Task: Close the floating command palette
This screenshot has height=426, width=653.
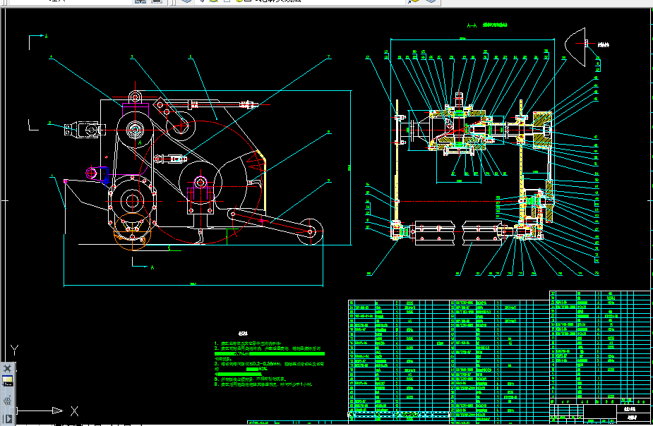Action: click(x=8, y=368)
